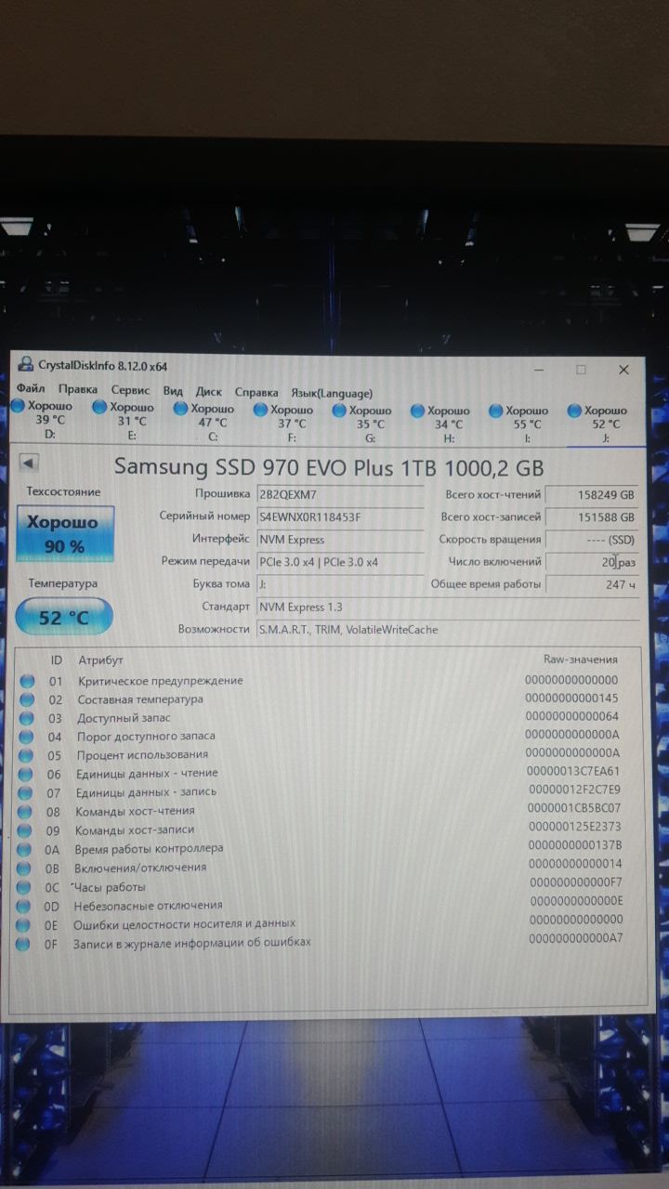Click power-on hours value 247 ч
The height and width of the screenshot is (1189, 669).
tap(592, 584)
